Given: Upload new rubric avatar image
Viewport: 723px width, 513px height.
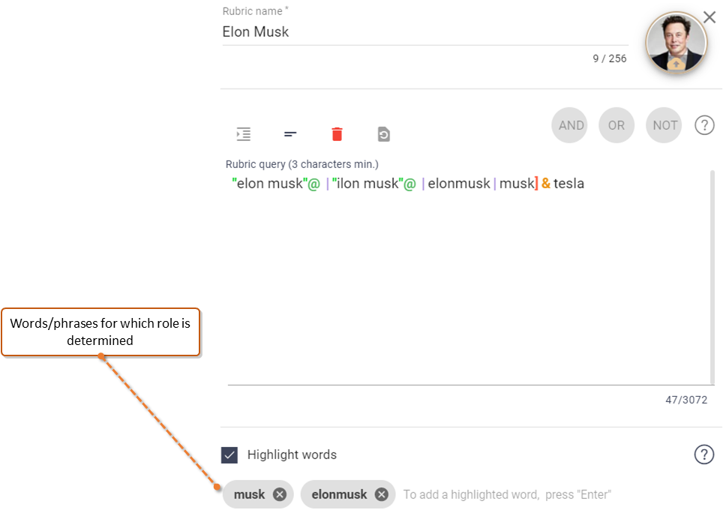Looking at the screenshot, I should coord(676,64).
